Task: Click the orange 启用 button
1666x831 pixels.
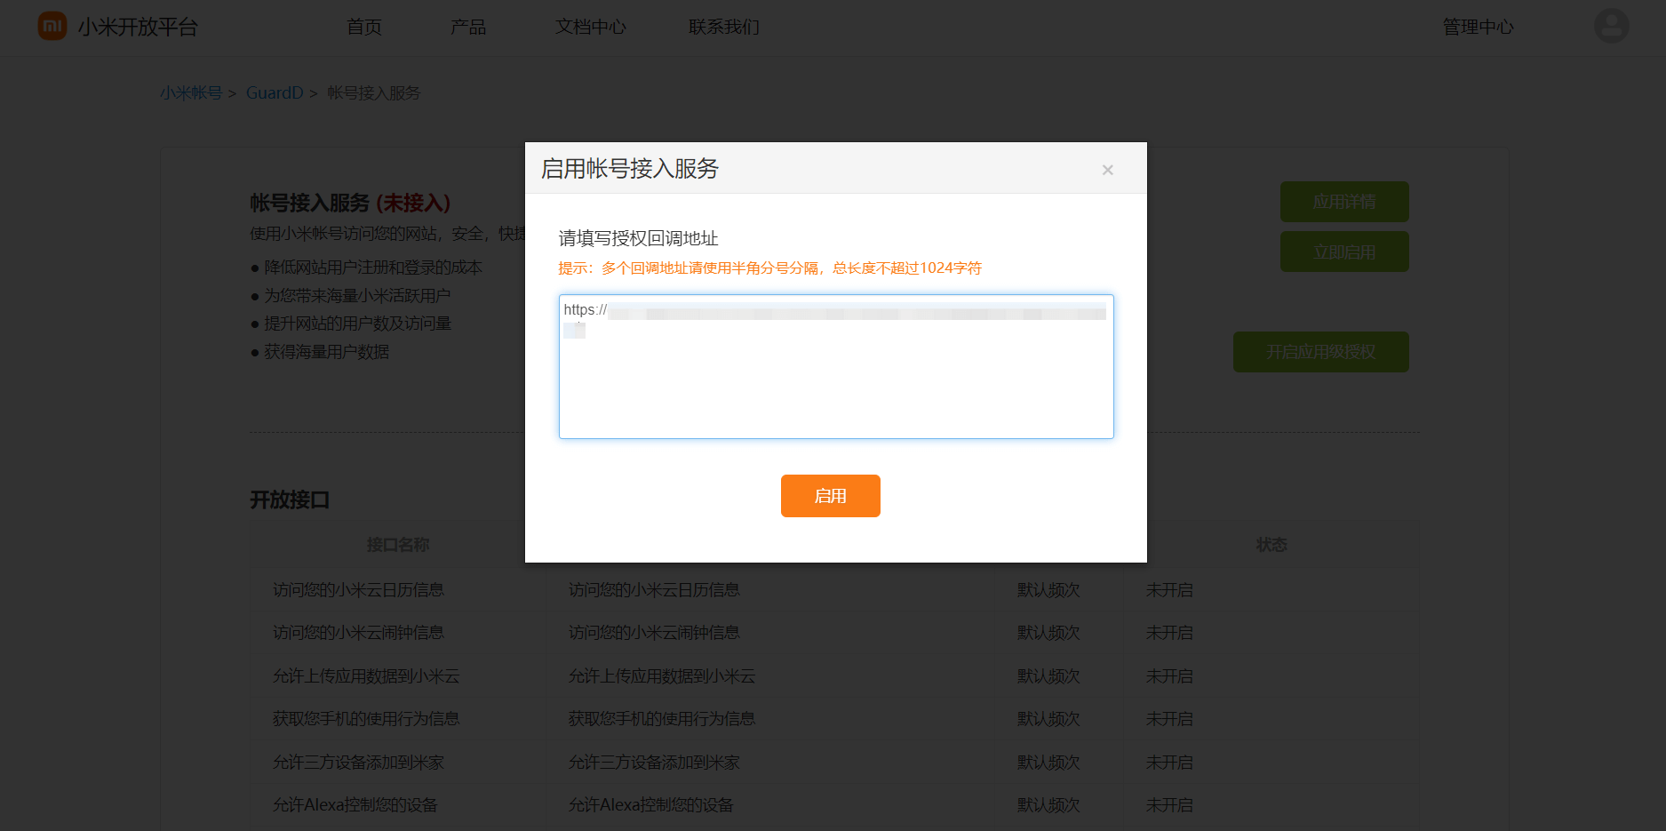Action: tap(830, 496)
